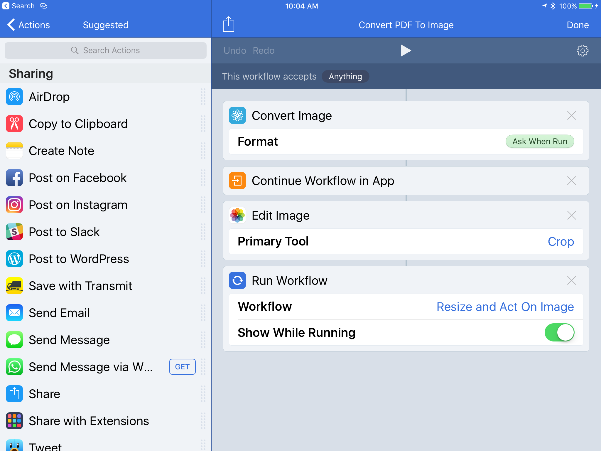601x451 pixels.
Task: Click Done to finish editing workflow
Action: 579,25
